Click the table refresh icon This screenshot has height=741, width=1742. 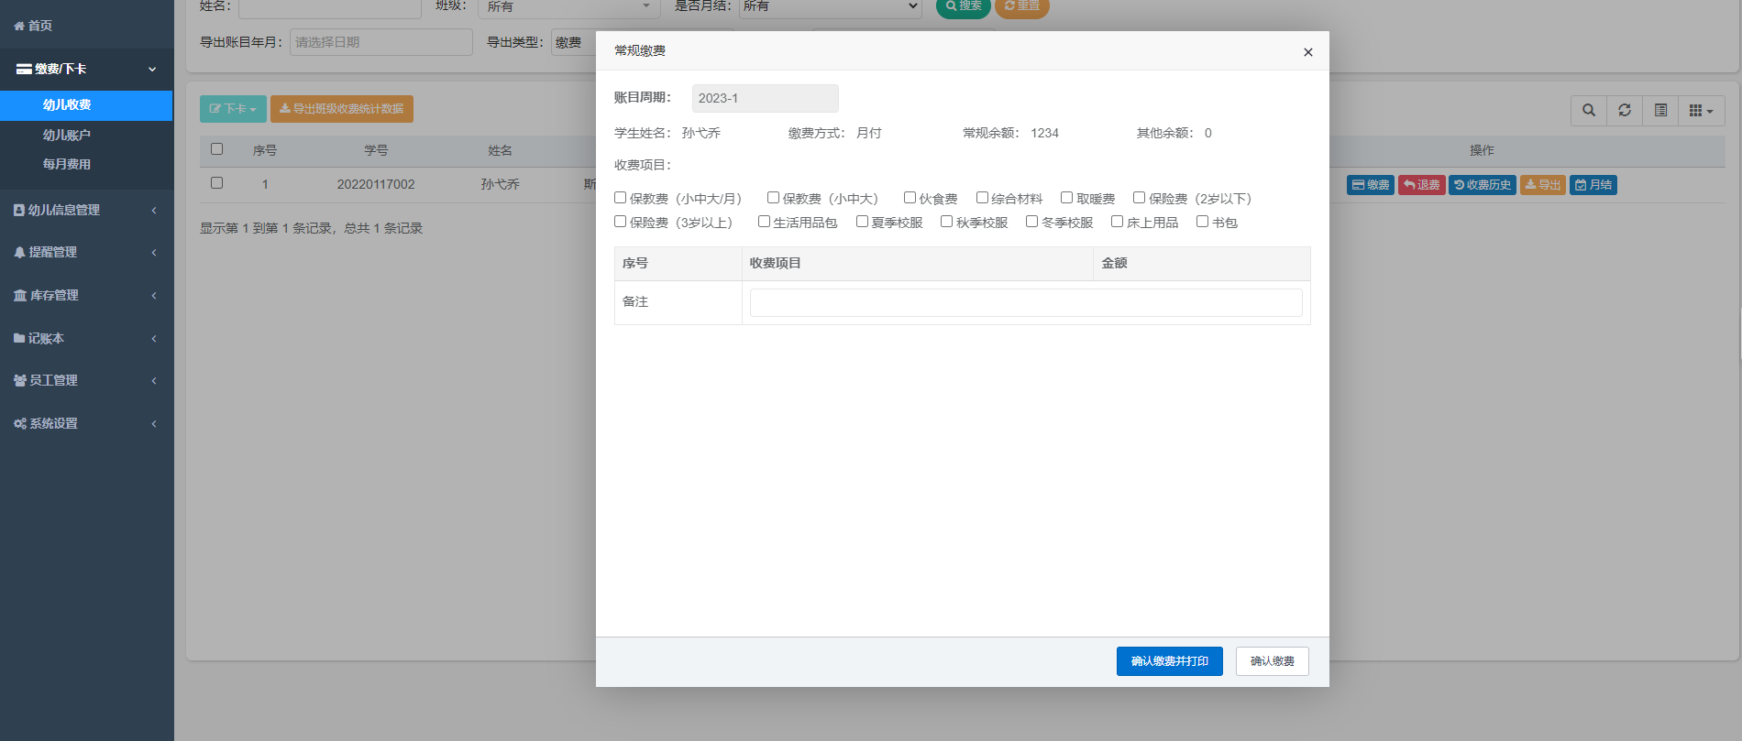(1625, 111)
